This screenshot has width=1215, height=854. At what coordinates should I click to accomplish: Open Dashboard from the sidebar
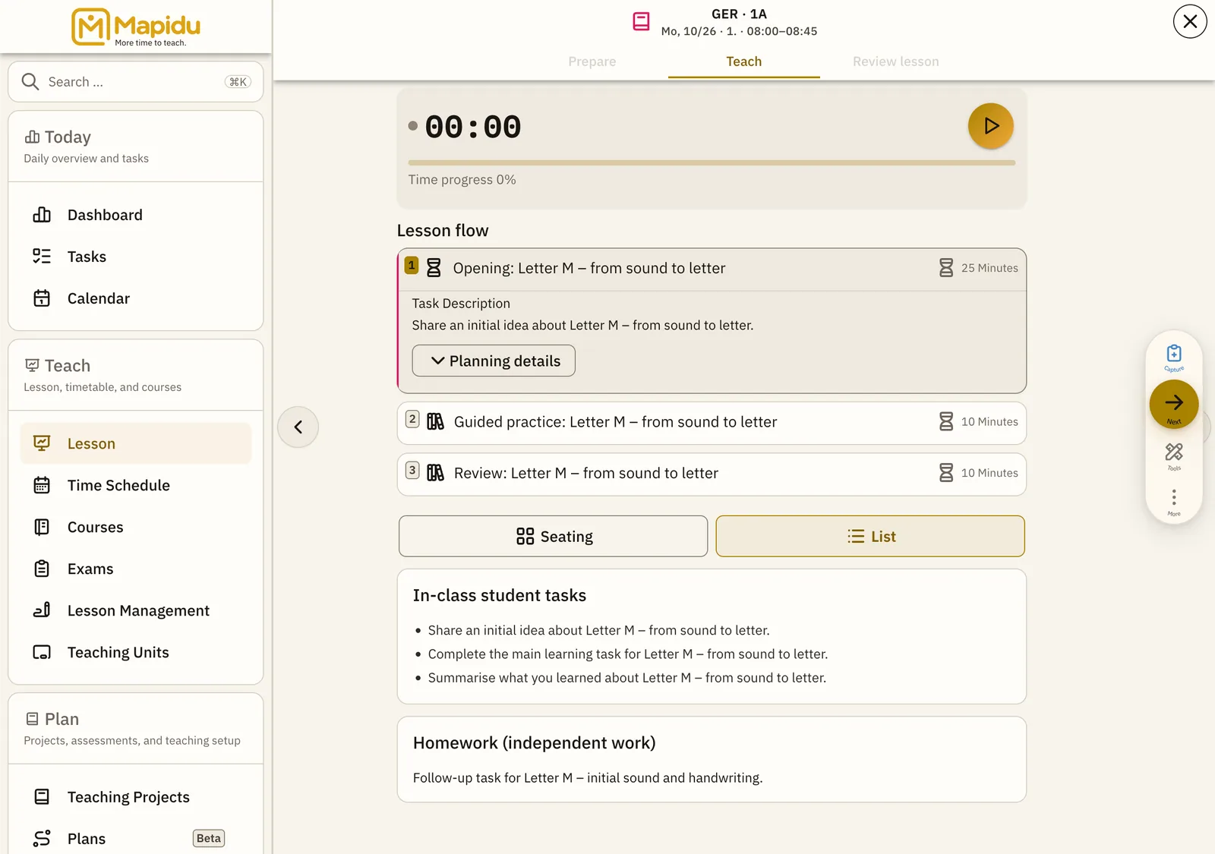click(136, 215)
